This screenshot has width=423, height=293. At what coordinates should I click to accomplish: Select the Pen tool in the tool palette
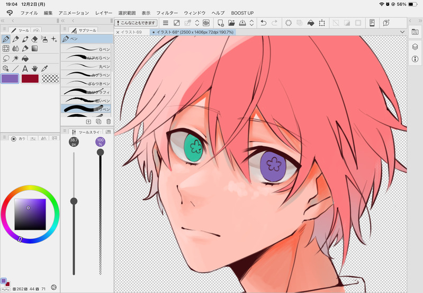6,39
